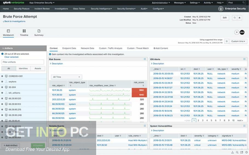Click the magnifier search icon in bottom bar
The image size is (249, 155).
(237, 153)
